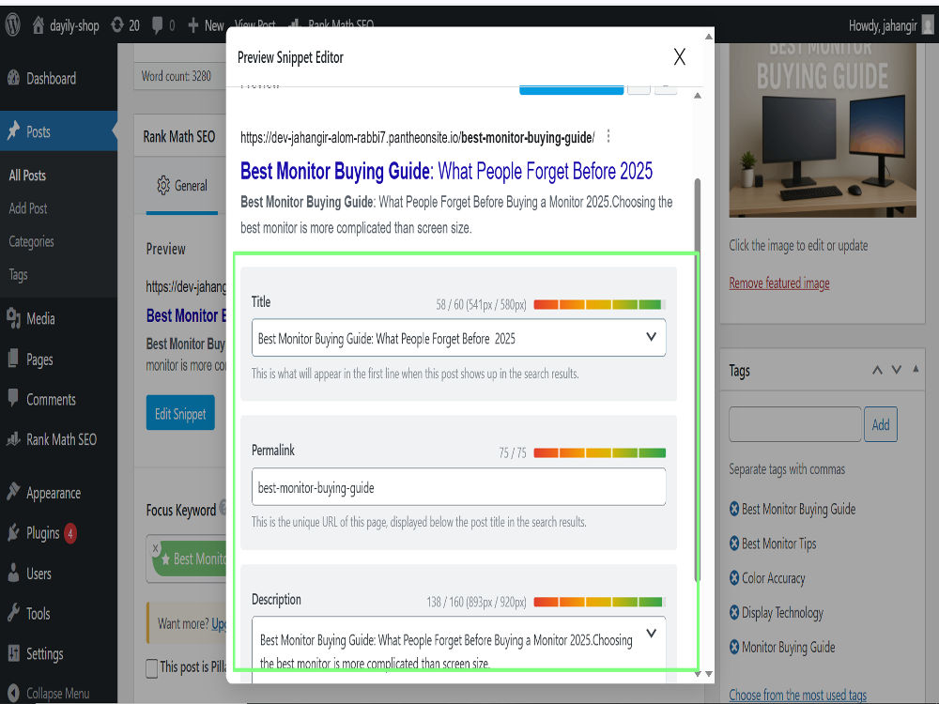
Task: Click the Pages sidebar icon
Action: coord(13,359)
